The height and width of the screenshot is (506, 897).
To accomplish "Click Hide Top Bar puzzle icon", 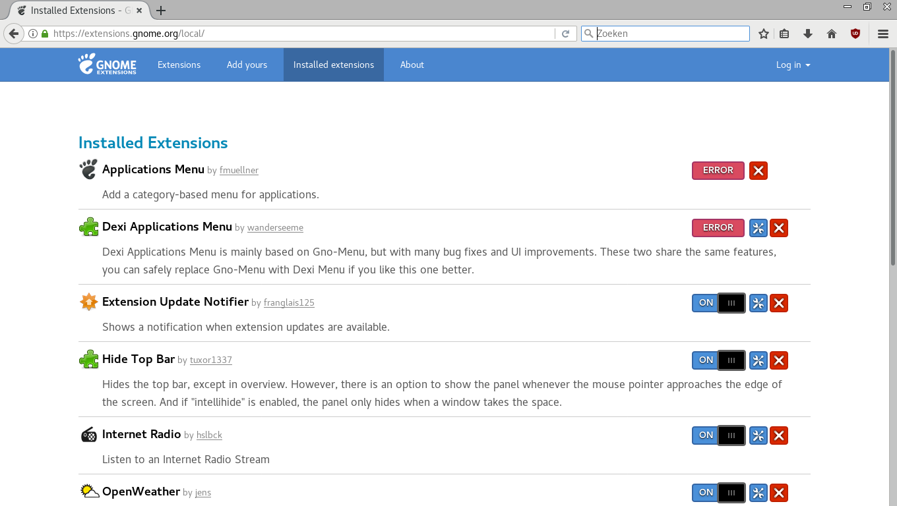I will [88, 359].
